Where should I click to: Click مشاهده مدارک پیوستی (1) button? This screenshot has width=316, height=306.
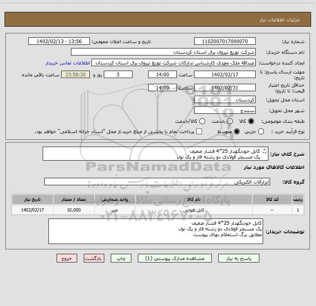coord(175,258)
